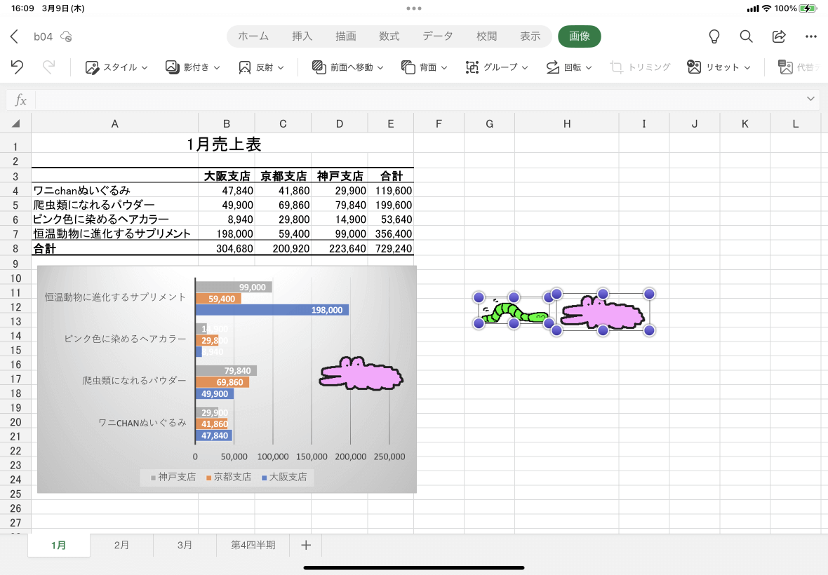Select column header H
This screenshot has width=828, height=575.
click(566, 123)
